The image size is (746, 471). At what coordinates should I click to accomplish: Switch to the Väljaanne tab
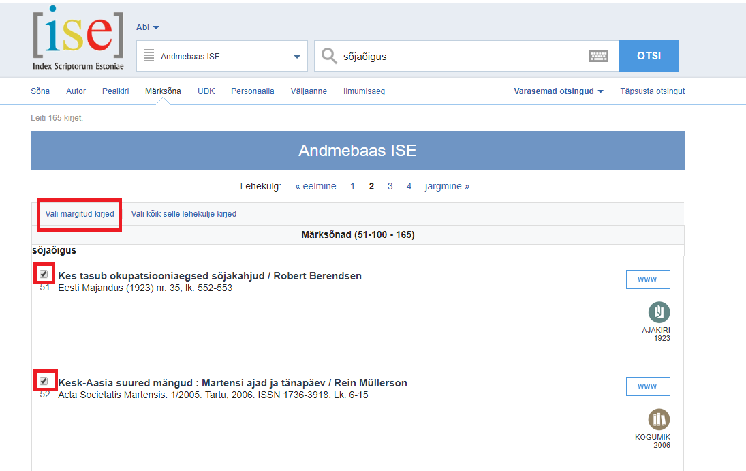pos(309,91)
